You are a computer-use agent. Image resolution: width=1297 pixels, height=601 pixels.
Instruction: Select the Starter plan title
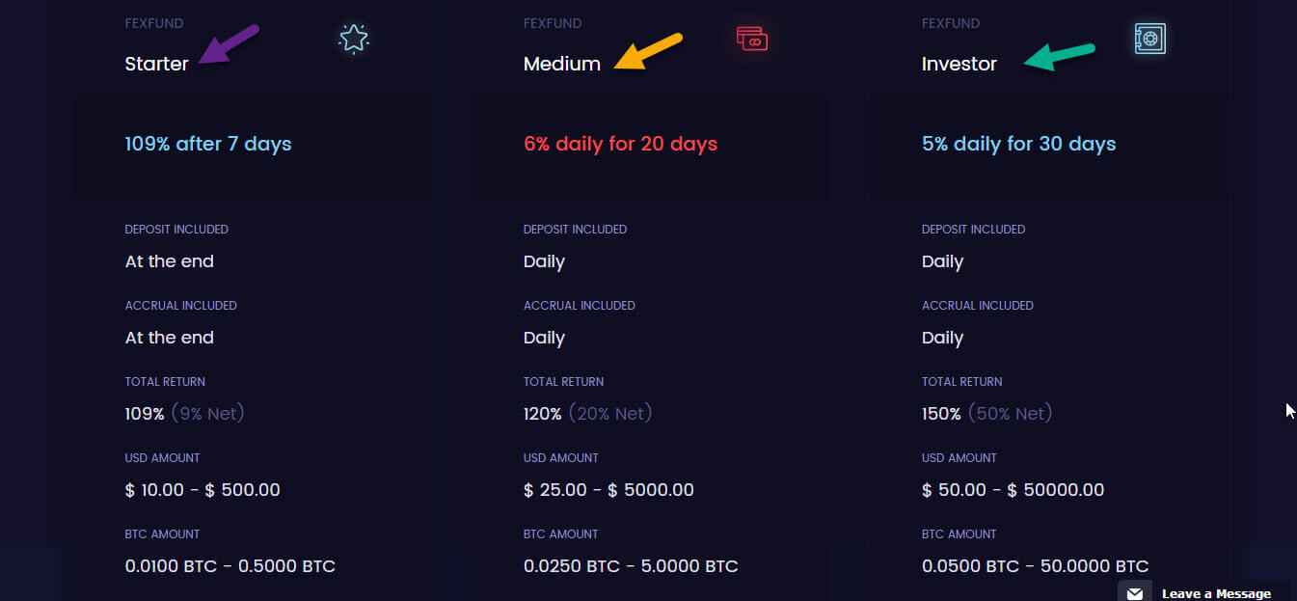(x=156, y=64)
